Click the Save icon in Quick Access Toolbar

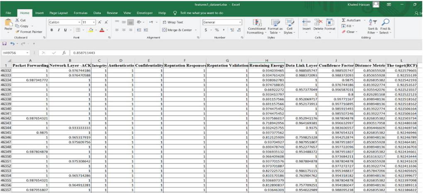point(5,44)
